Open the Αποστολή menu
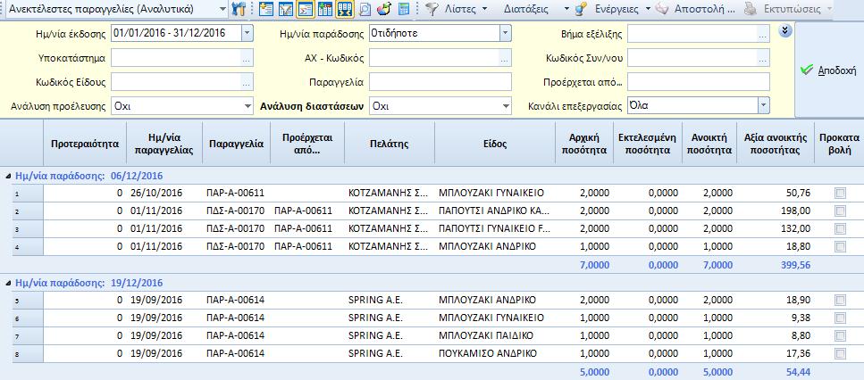The image size is (864, 380). 704,9
